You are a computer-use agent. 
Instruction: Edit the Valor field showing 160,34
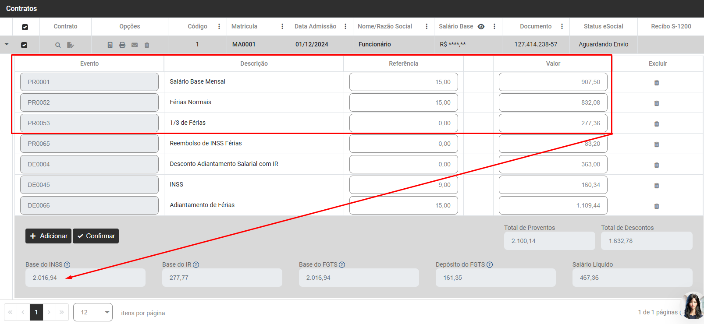coord(553,185)
